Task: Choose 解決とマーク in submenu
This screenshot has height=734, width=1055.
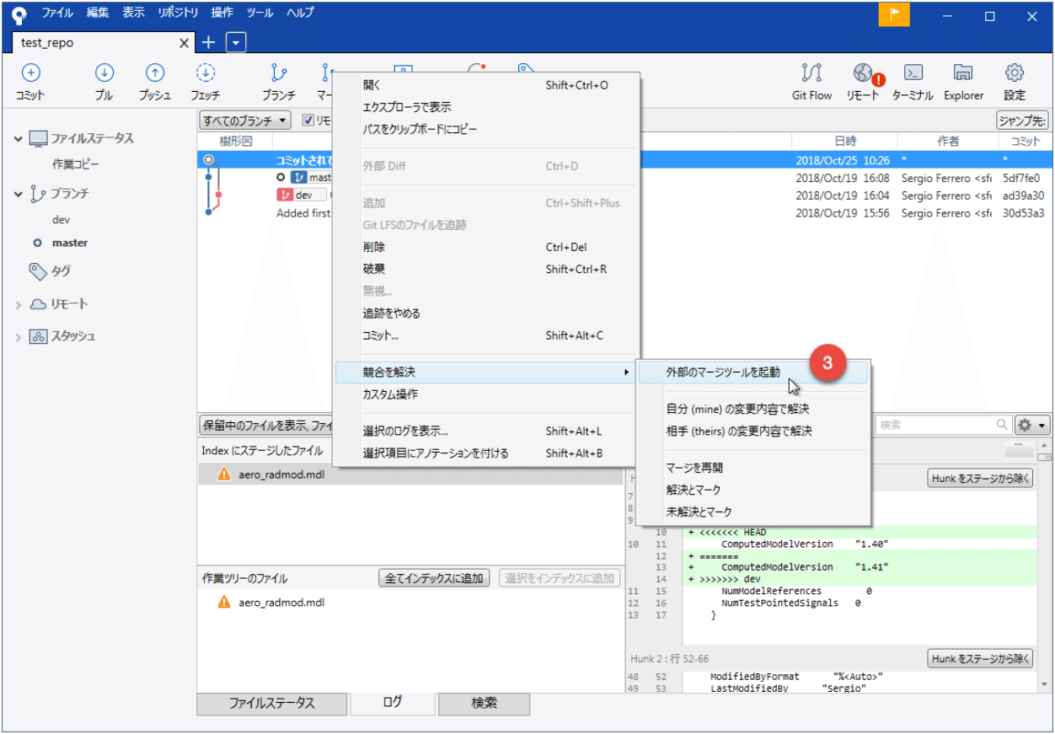Action: 753,490
